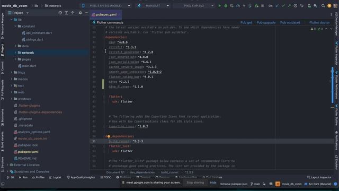The image size is (339, 191).
Task: Stop the running app with the square icon
Action: (x=263, y=6)
